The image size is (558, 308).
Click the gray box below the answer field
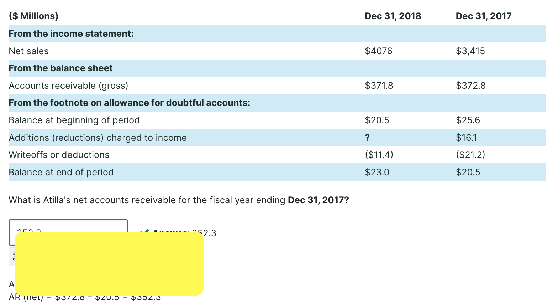[12, 257]
